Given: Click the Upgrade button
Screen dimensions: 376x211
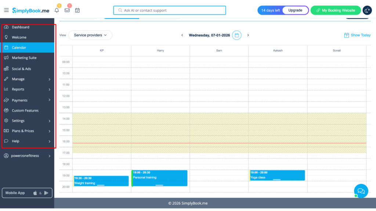Looking at the screenshot, I should (x=296, y=10).
